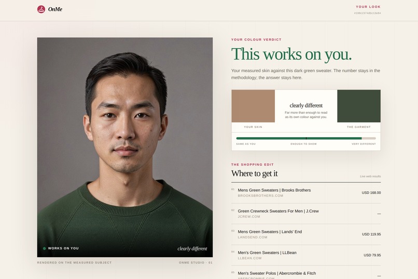The image size is (418, 279).
Task: Click the YOUR SKIN tan color swatch
Action: coord(253,106)
